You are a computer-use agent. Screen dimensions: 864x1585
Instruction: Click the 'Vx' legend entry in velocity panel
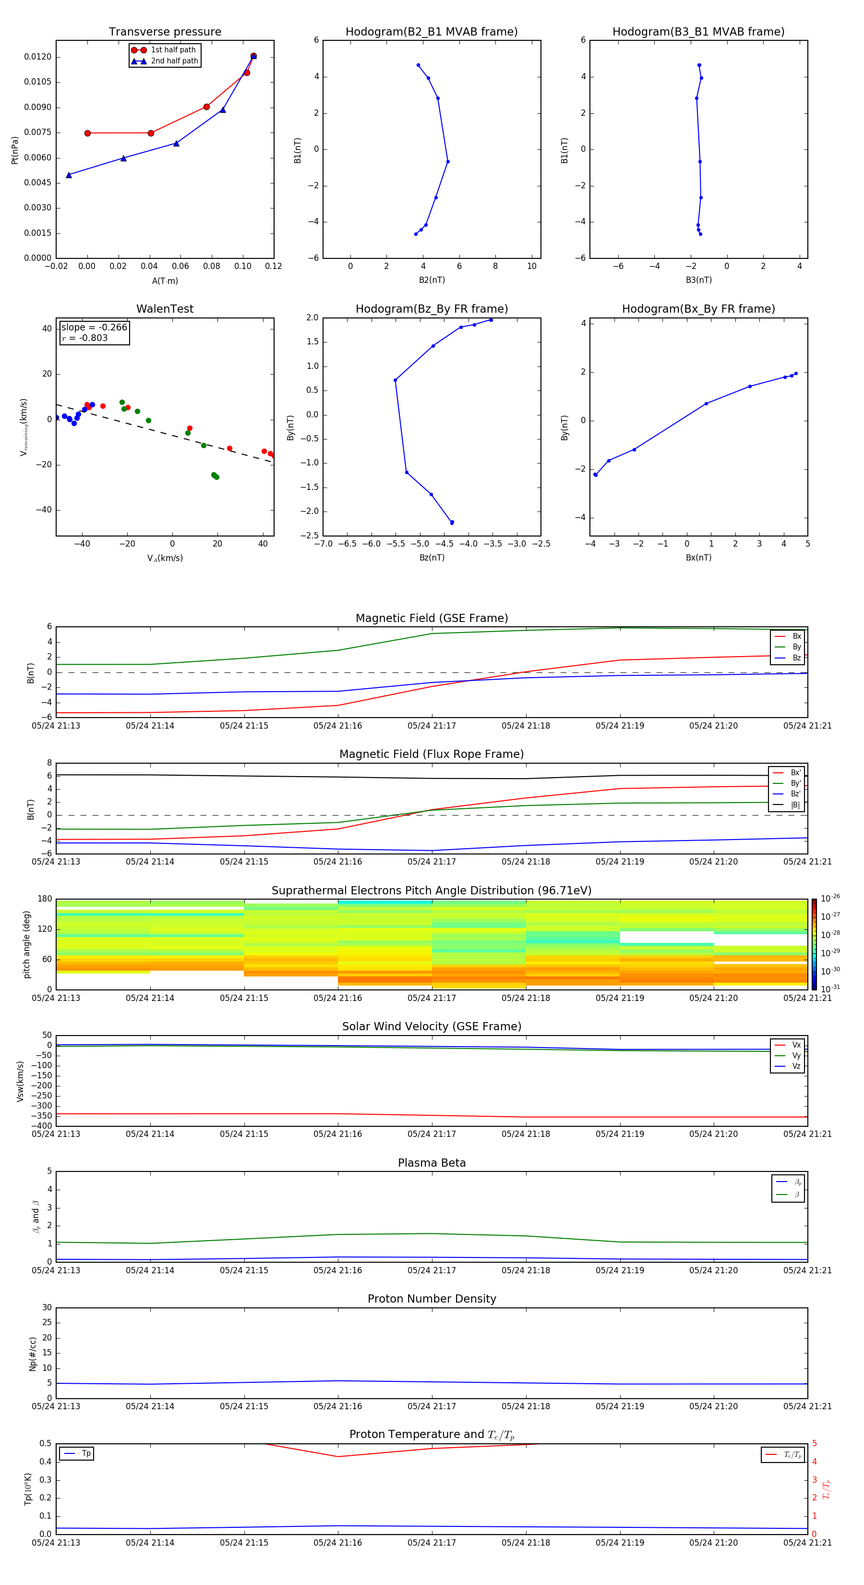pos(788,1046)
